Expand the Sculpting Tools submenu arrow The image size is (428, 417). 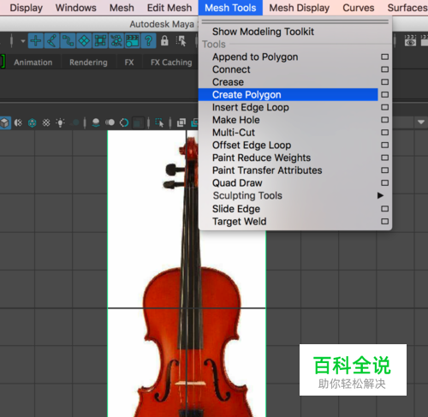380,195
